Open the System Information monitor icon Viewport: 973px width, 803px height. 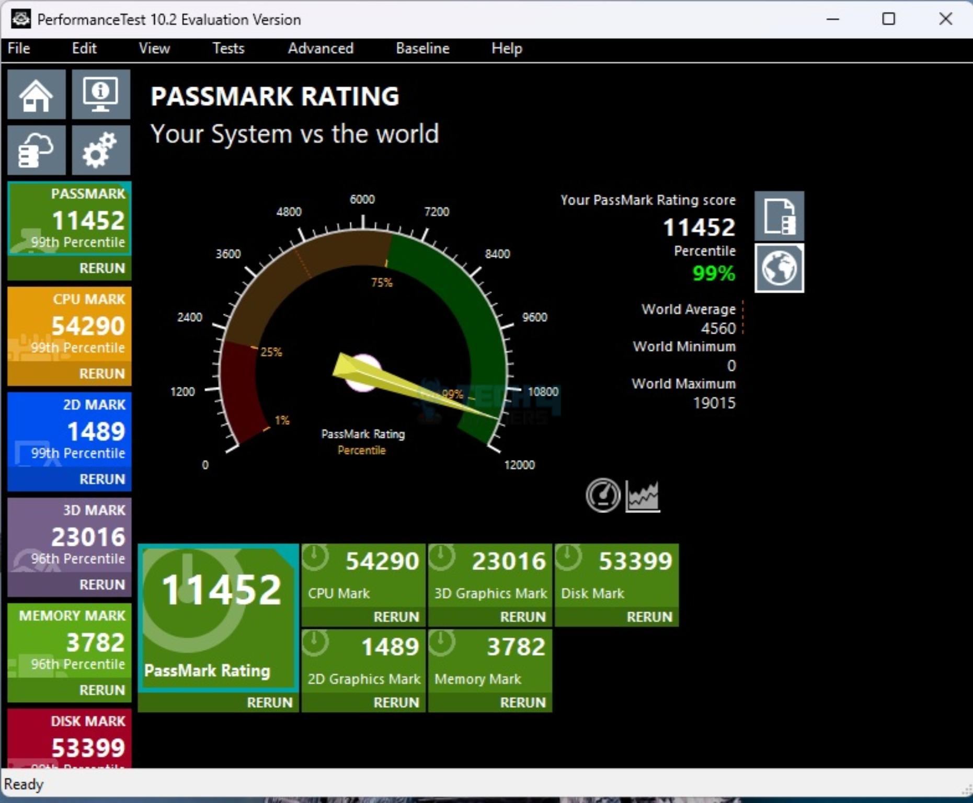tap(100, 95)
